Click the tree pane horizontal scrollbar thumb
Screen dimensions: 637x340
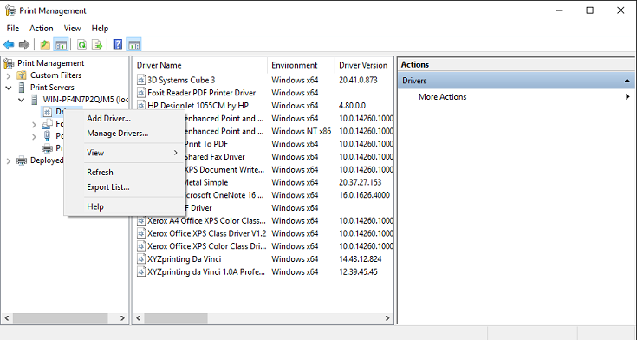coord(60,318)
